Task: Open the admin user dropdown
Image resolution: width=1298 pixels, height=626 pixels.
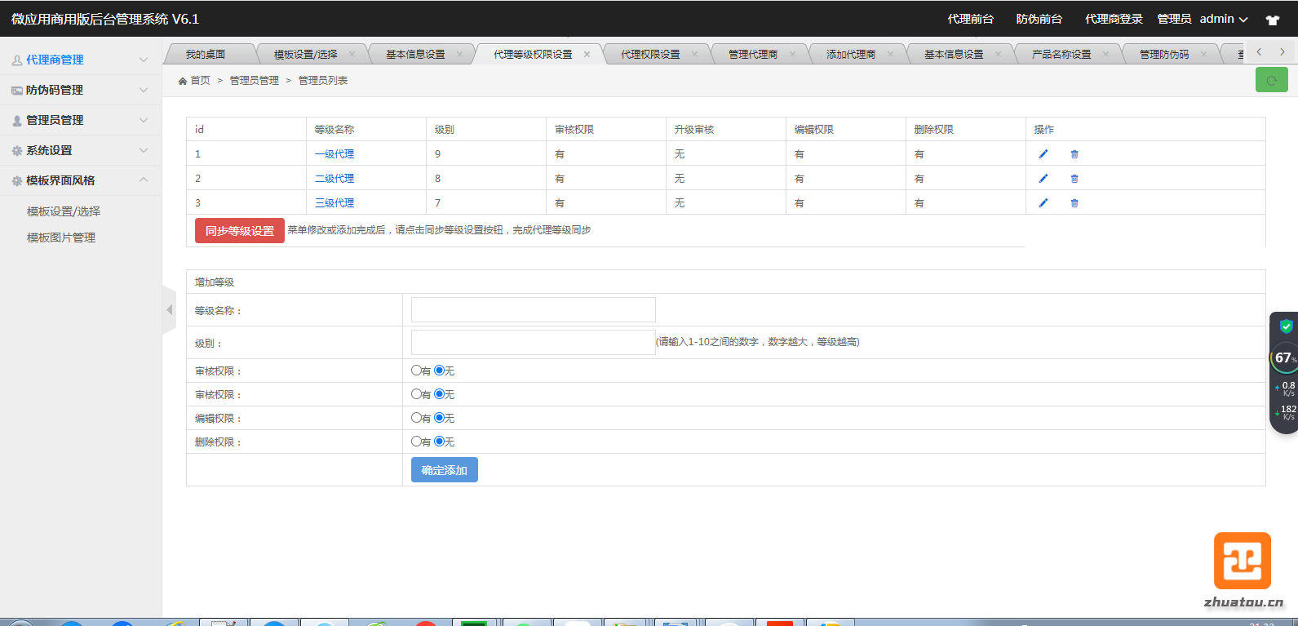Action: click(x=1223, y=19)
